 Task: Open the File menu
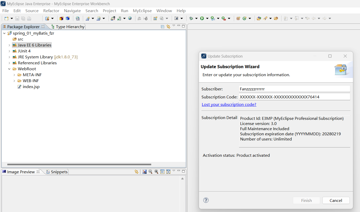click(x=5, y=11)
